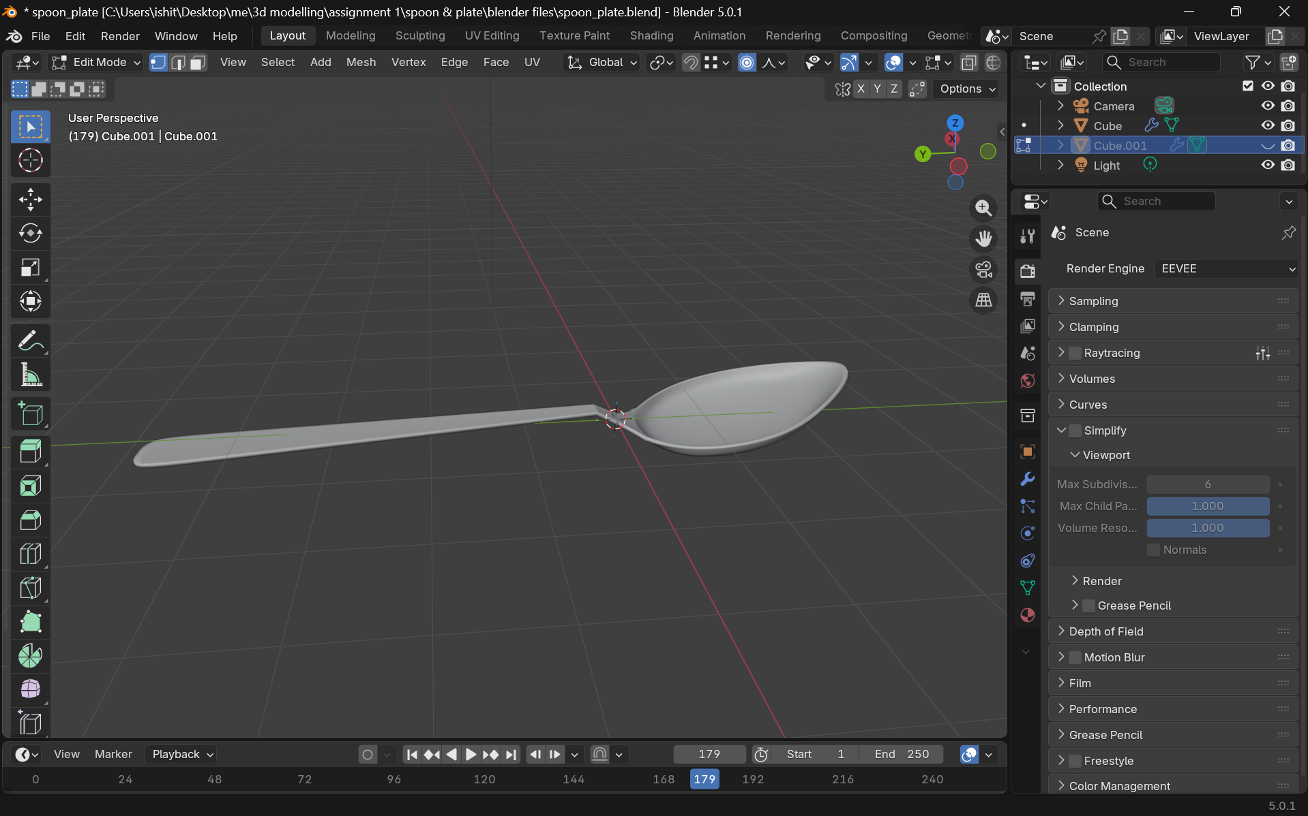Click the current frame field showing 179
The width and height of the screenshot is (1308, 816).
[709, 754]
